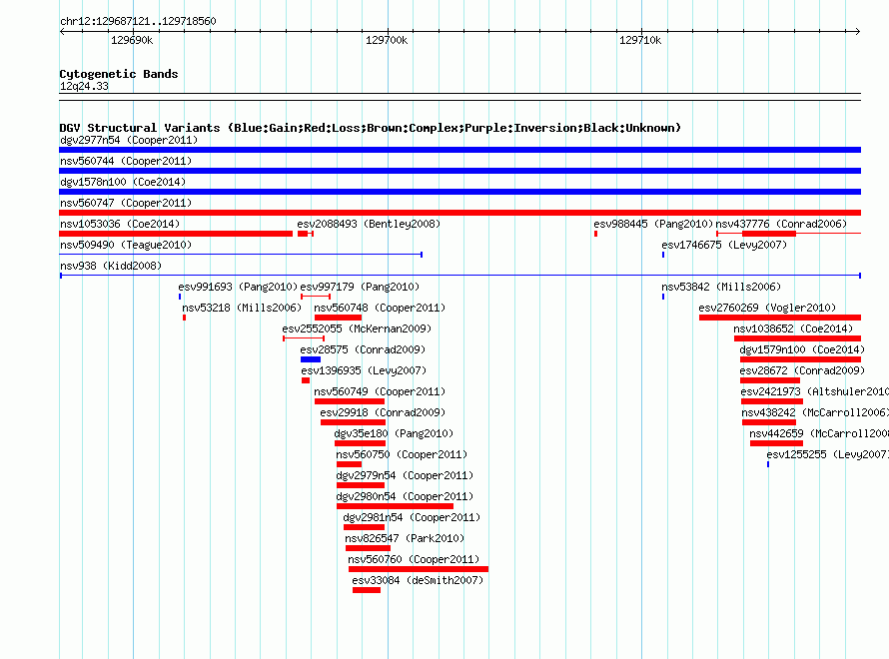Select the esv991693 (Pang2010) label
This screenshot has width=889, height=659.
click(238, 287)
